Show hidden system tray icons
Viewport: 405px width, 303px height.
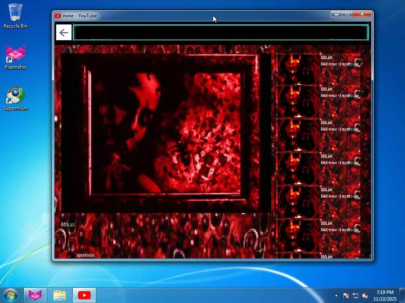[x=336, y=296]
